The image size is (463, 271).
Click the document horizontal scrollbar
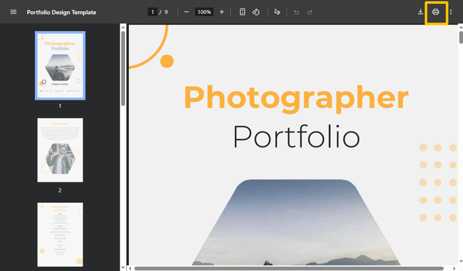289,268
